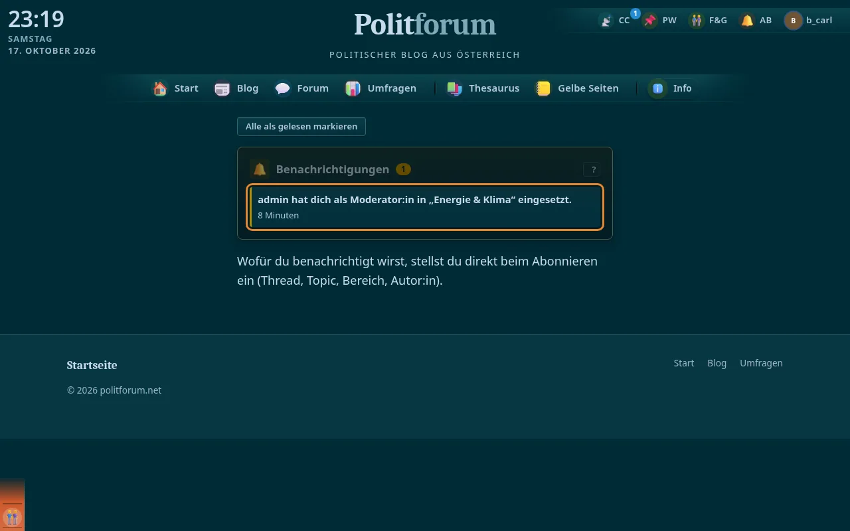Click the b_carl avatar circle

(793, 21)
